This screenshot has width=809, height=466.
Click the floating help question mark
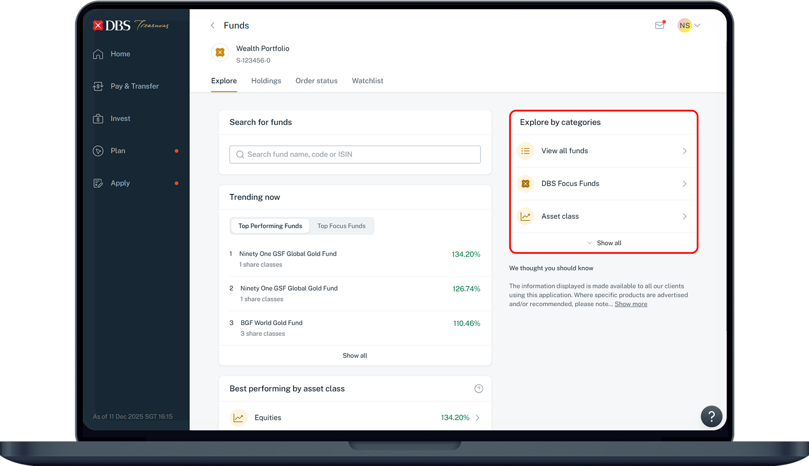(x=712, y=416)
